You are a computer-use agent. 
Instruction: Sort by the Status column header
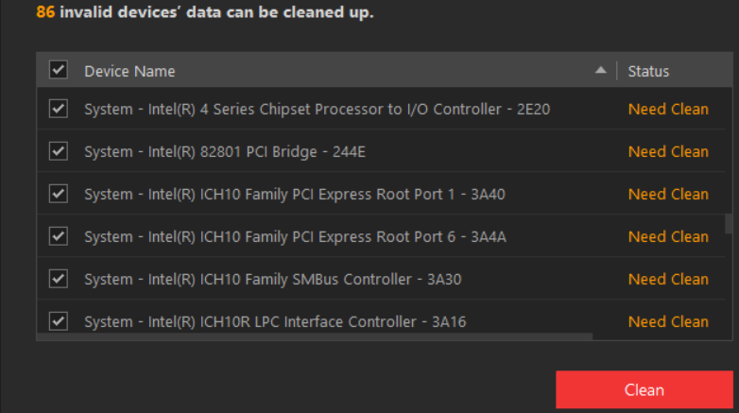[648, 71]
